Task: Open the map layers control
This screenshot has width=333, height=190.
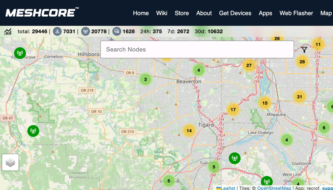Action: pos(10,162)
